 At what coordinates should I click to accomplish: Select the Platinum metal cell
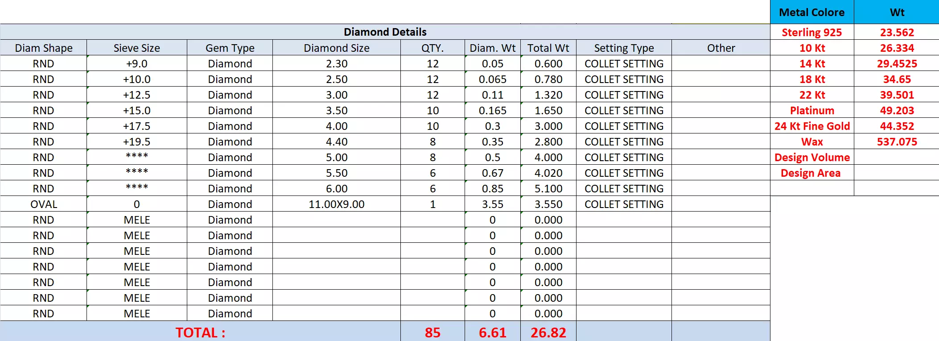[812, 110]
